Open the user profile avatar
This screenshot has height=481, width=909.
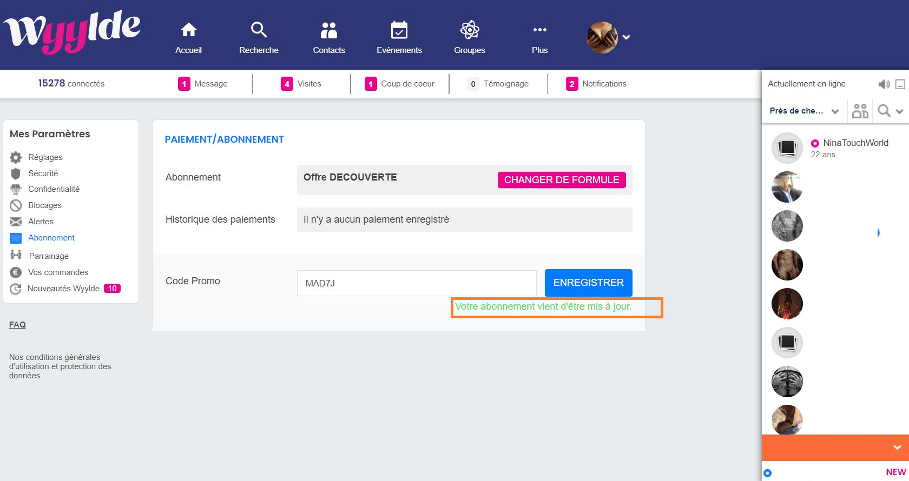click(x=602, y=37)
